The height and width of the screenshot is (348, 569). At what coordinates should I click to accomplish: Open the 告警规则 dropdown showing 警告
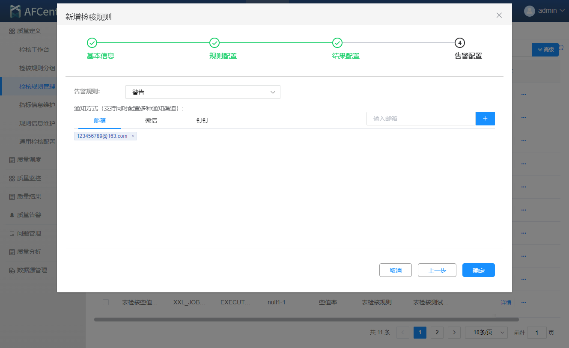click(203, 92)
